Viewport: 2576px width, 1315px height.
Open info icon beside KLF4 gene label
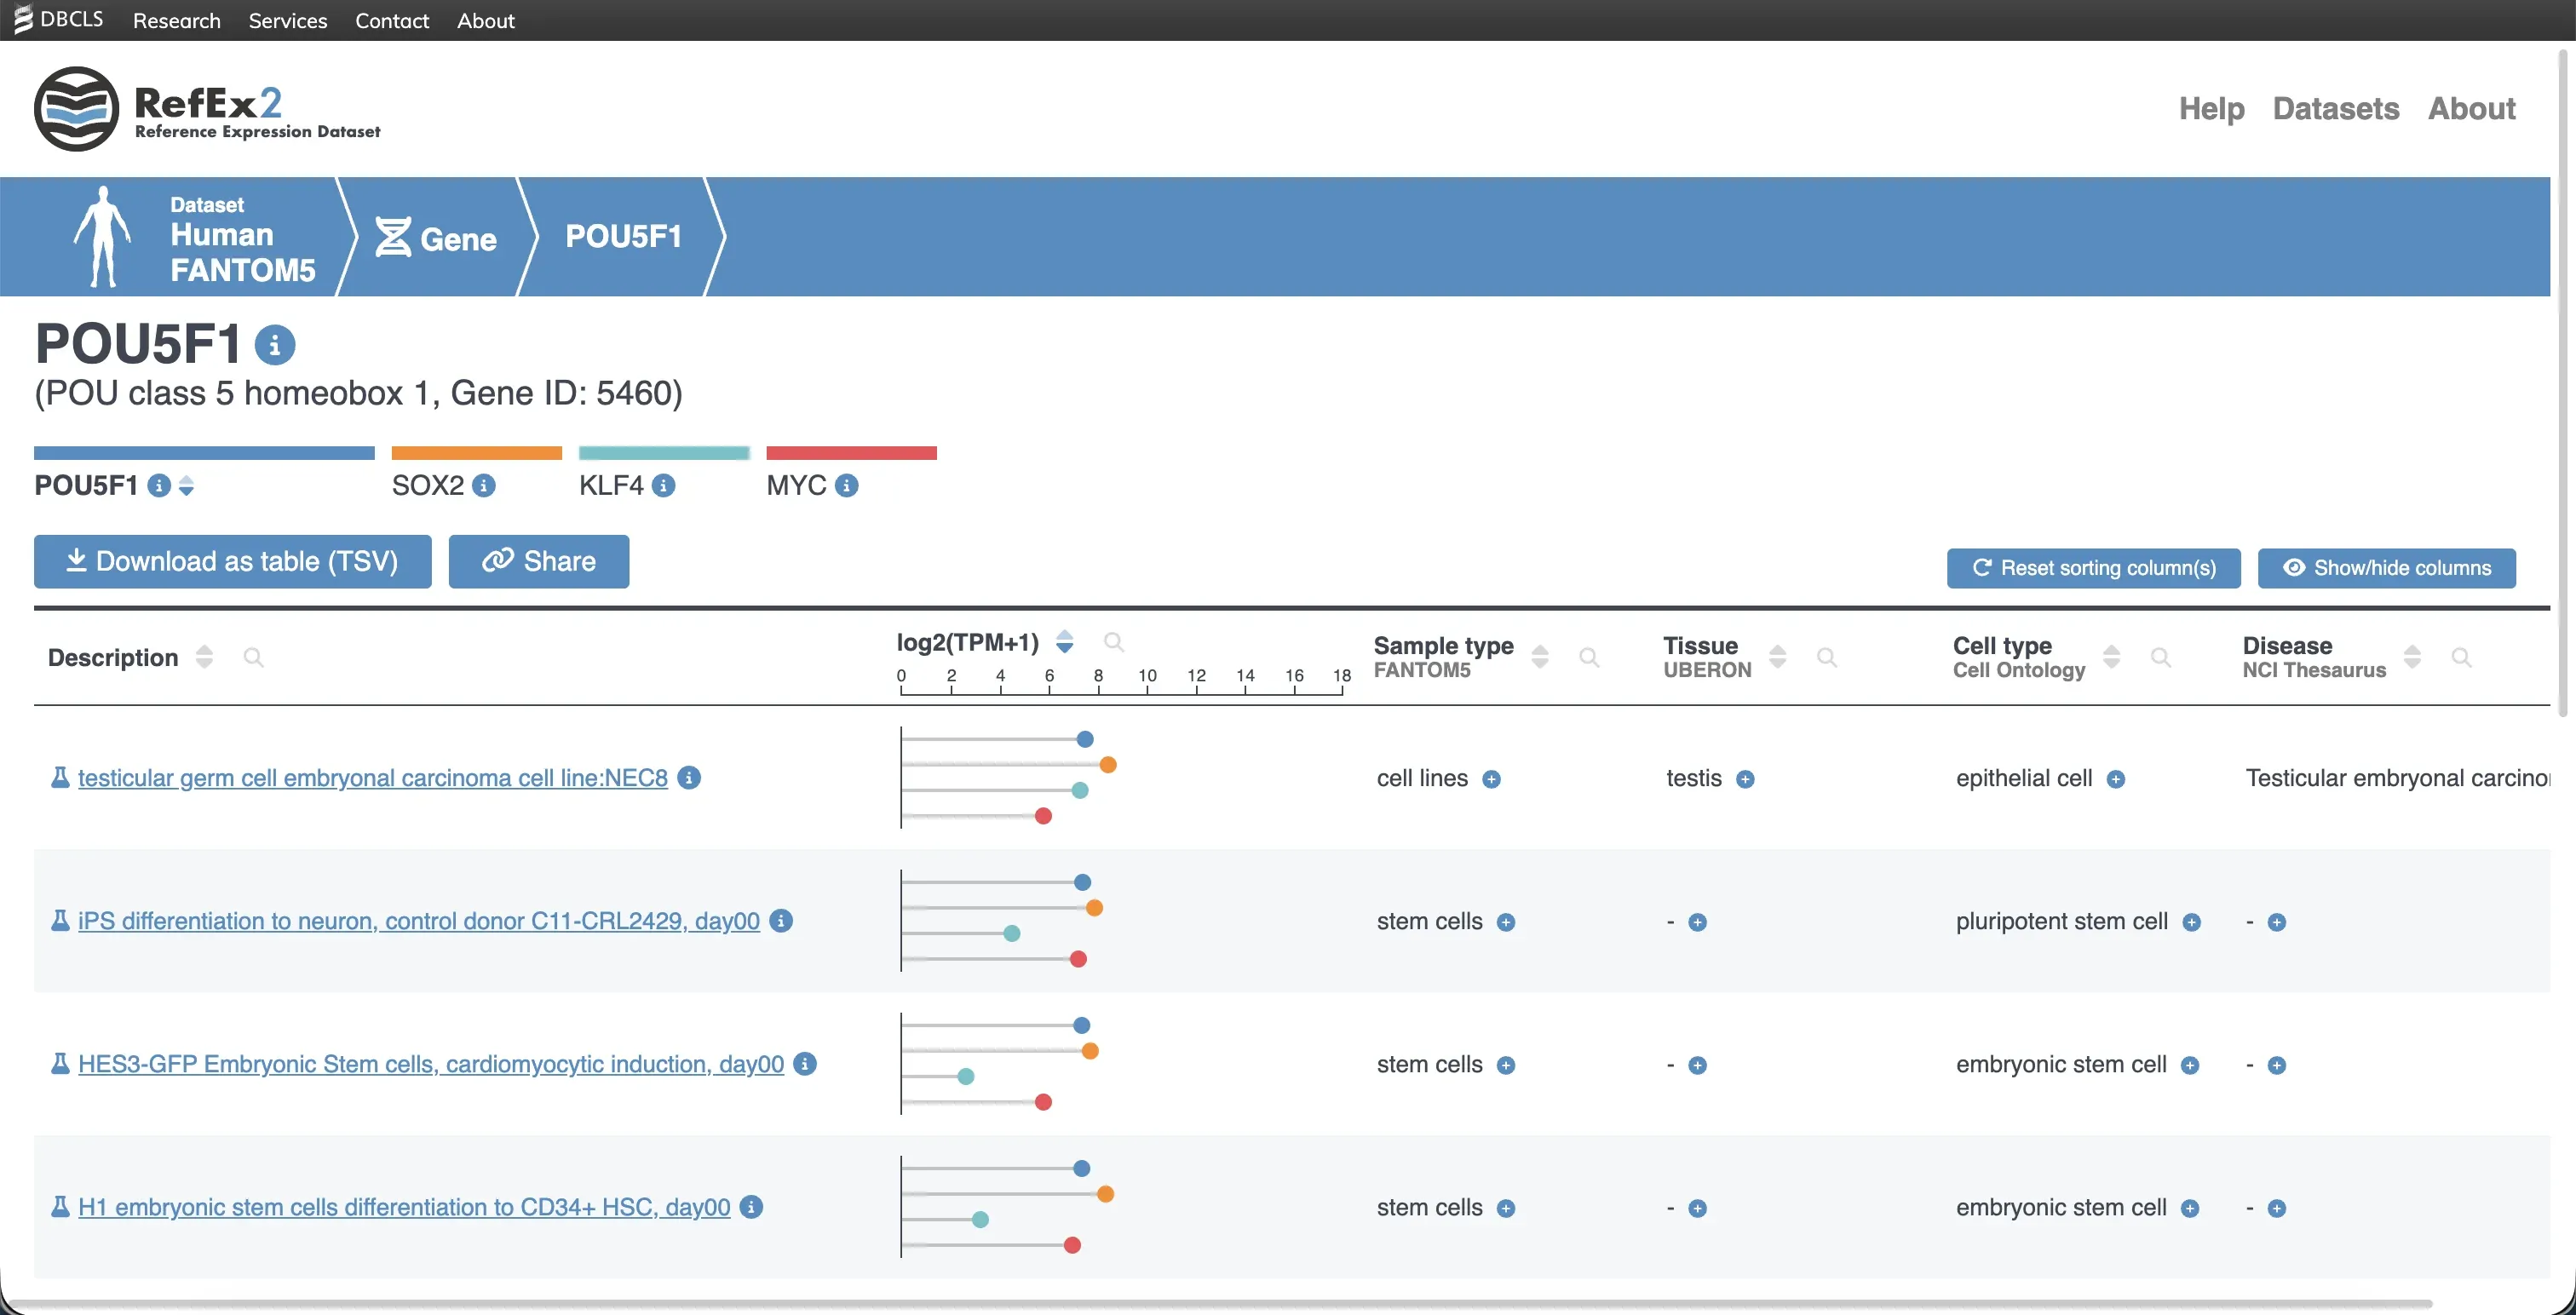pos(664,486)
